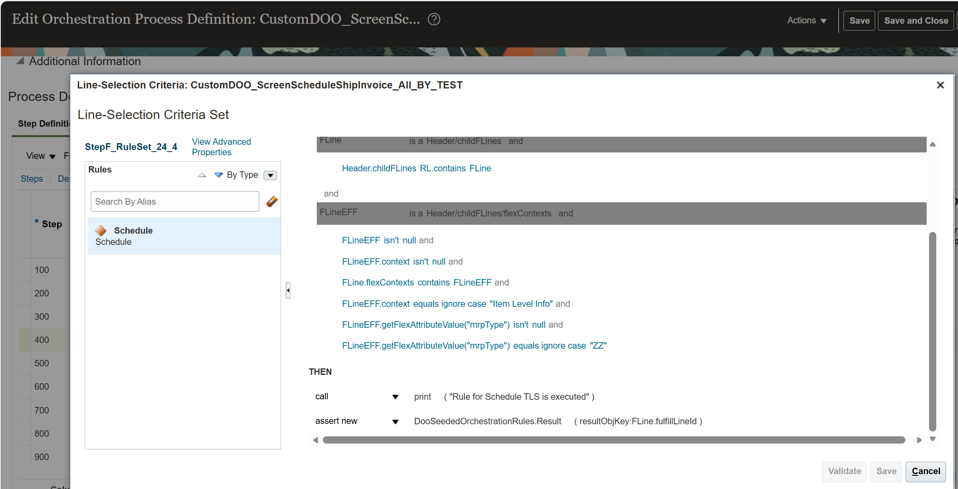Image resolution: width=958 pixels, height=489 pixels.
Task: Click horizontal scrollbar right arrow
Action: 919,440
